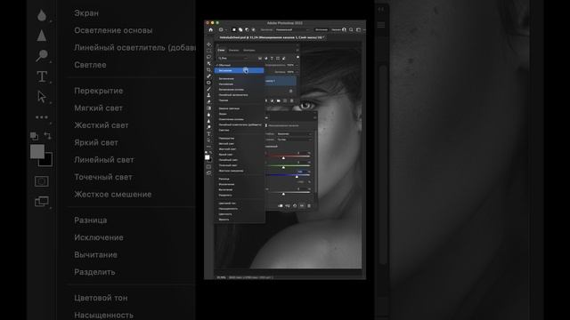The height and width of the screenshot is (320, 570).
Task: Open the Opacity dropdown arrow in Layers panel
Action: tap(297, 65)
